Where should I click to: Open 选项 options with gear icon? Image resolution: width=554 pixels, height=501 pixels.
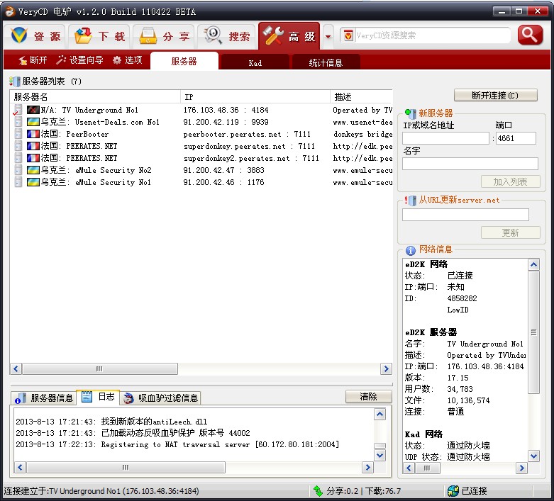point(127,60)
